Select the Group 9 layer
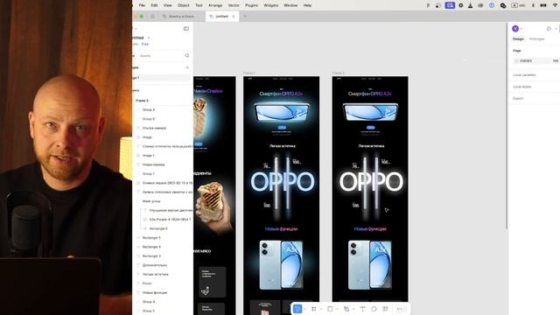560x315 pixels. (x=149, y=110)
